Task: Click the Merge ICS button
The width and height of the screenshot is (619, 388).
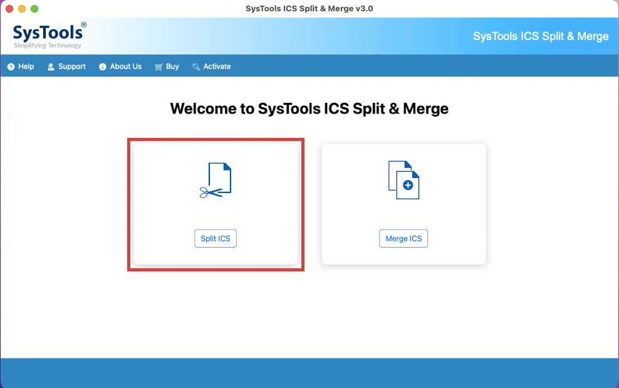Action: [403, 238]
